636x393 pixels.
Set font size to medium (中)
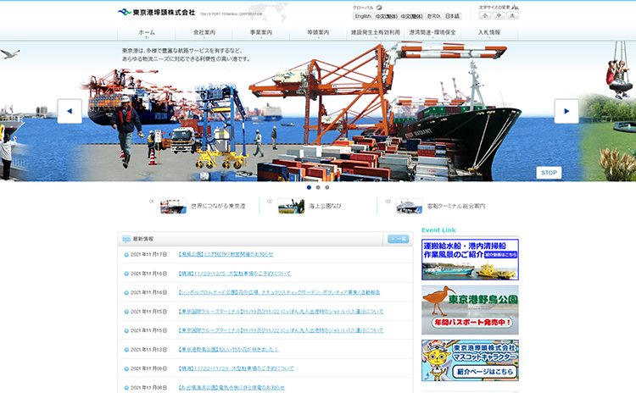tap(498, 15)
